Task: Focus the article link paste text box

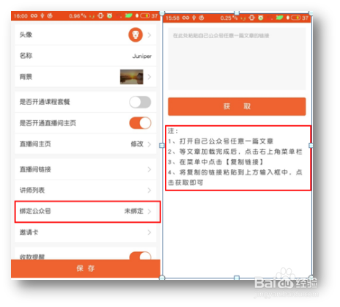Action: [x=237, y=59]
